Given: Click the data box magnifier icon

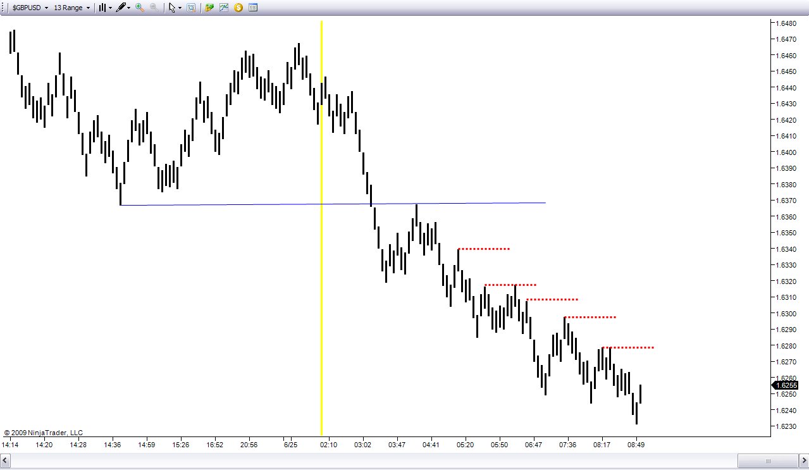Looking at the screenshot, I should (x=190, y=8).
